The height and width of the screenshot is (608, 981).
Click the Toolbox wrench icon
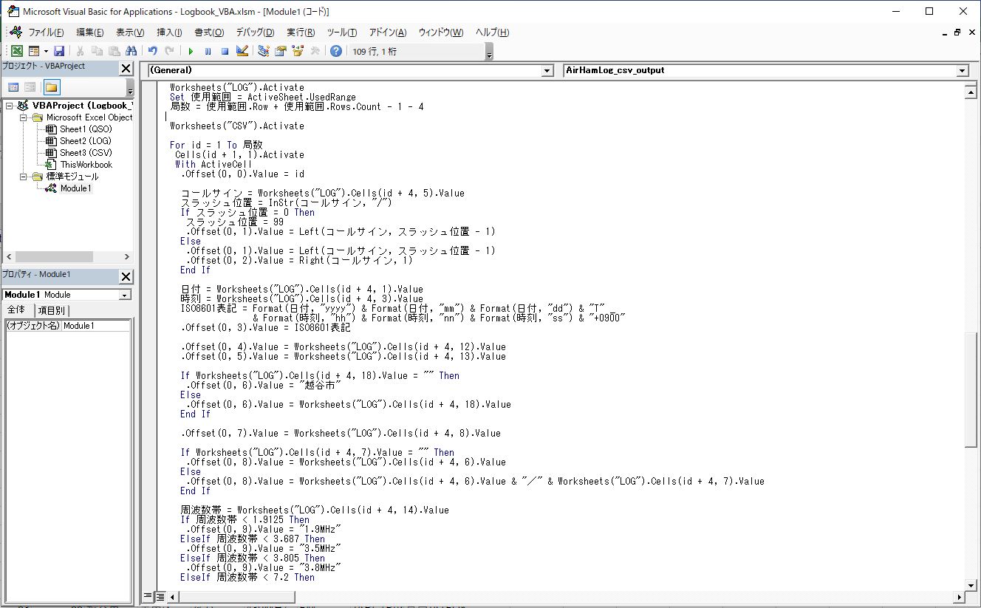[315, 51]
